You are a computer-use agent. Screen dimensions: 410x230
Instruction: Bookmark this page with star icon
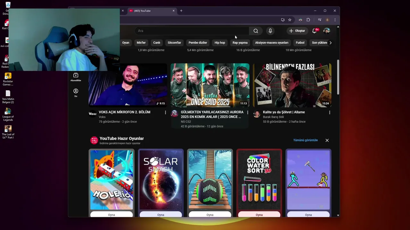coord(290,20)
